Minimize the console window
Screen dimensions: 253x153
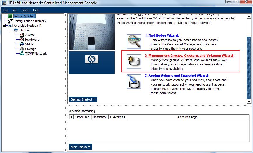click(x=229, y=2)
